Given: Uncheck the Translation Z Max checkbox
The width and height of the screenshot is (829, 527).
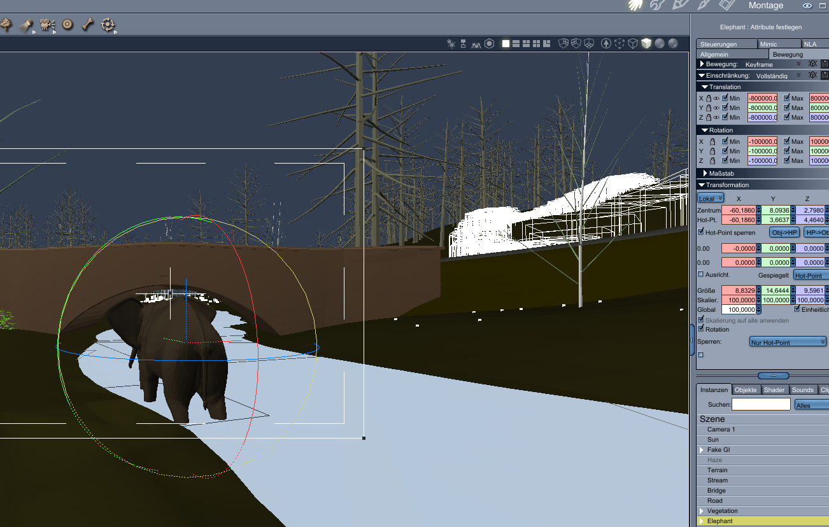Looking at the screenshot, I should 787,117.
